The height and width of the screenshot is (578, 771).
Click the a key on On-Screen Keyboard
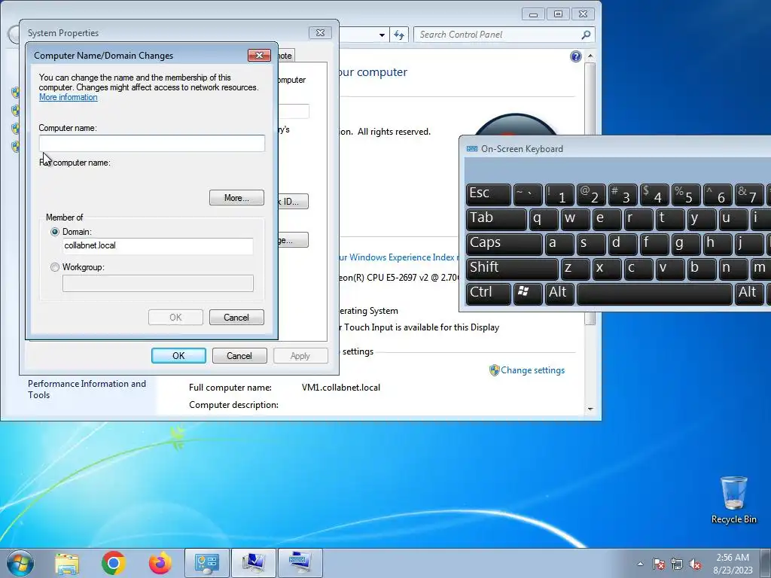coord(559,244)
